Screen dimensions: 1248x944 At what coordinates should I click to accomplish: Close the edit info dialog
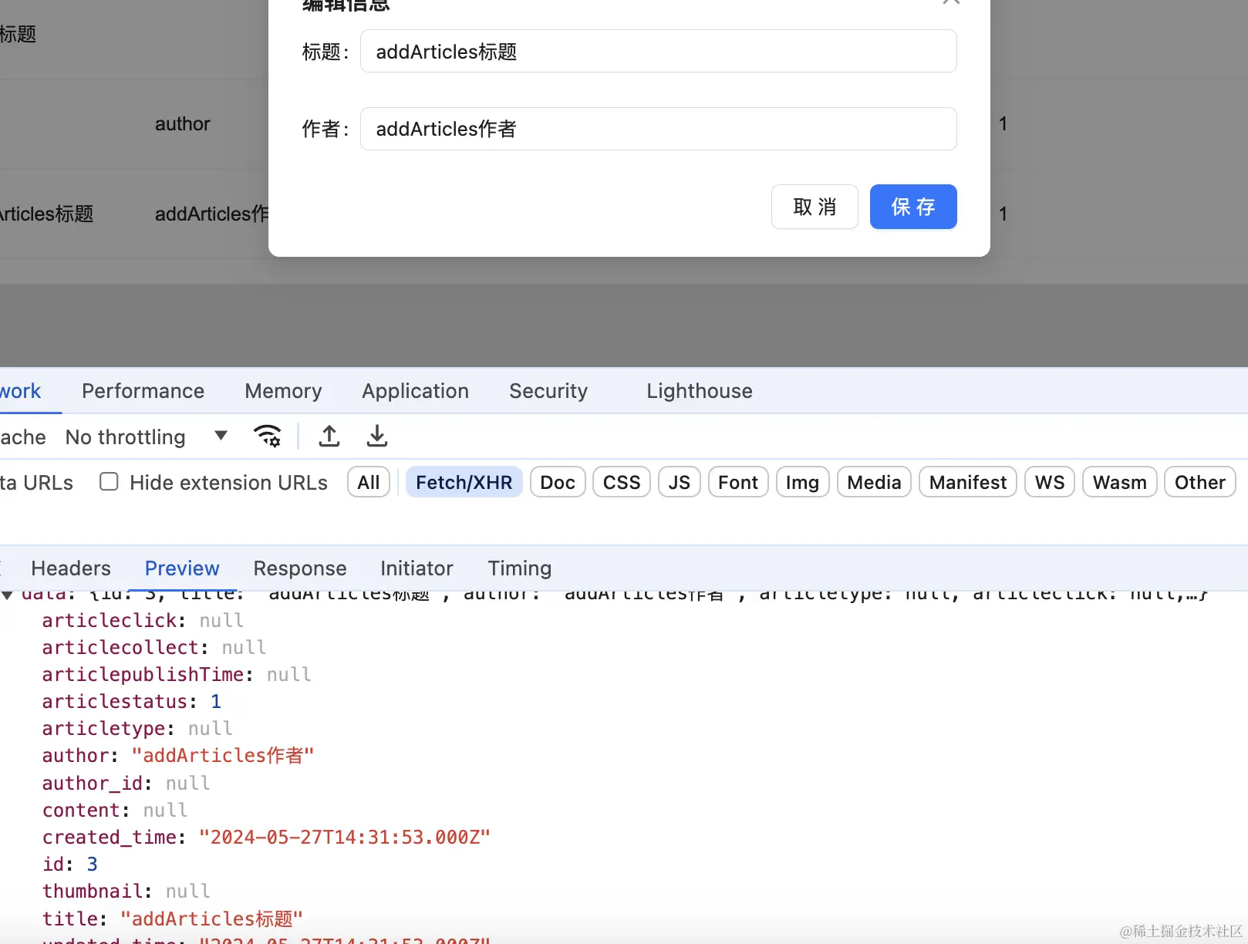[950, 2]
